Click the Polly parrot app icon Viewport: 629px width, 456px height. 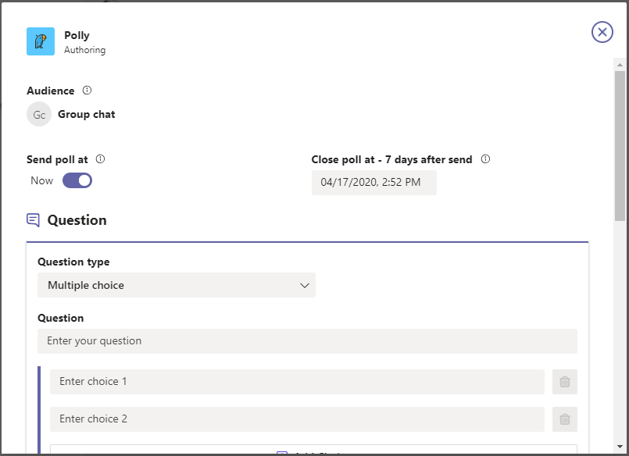tap(41, 41)
